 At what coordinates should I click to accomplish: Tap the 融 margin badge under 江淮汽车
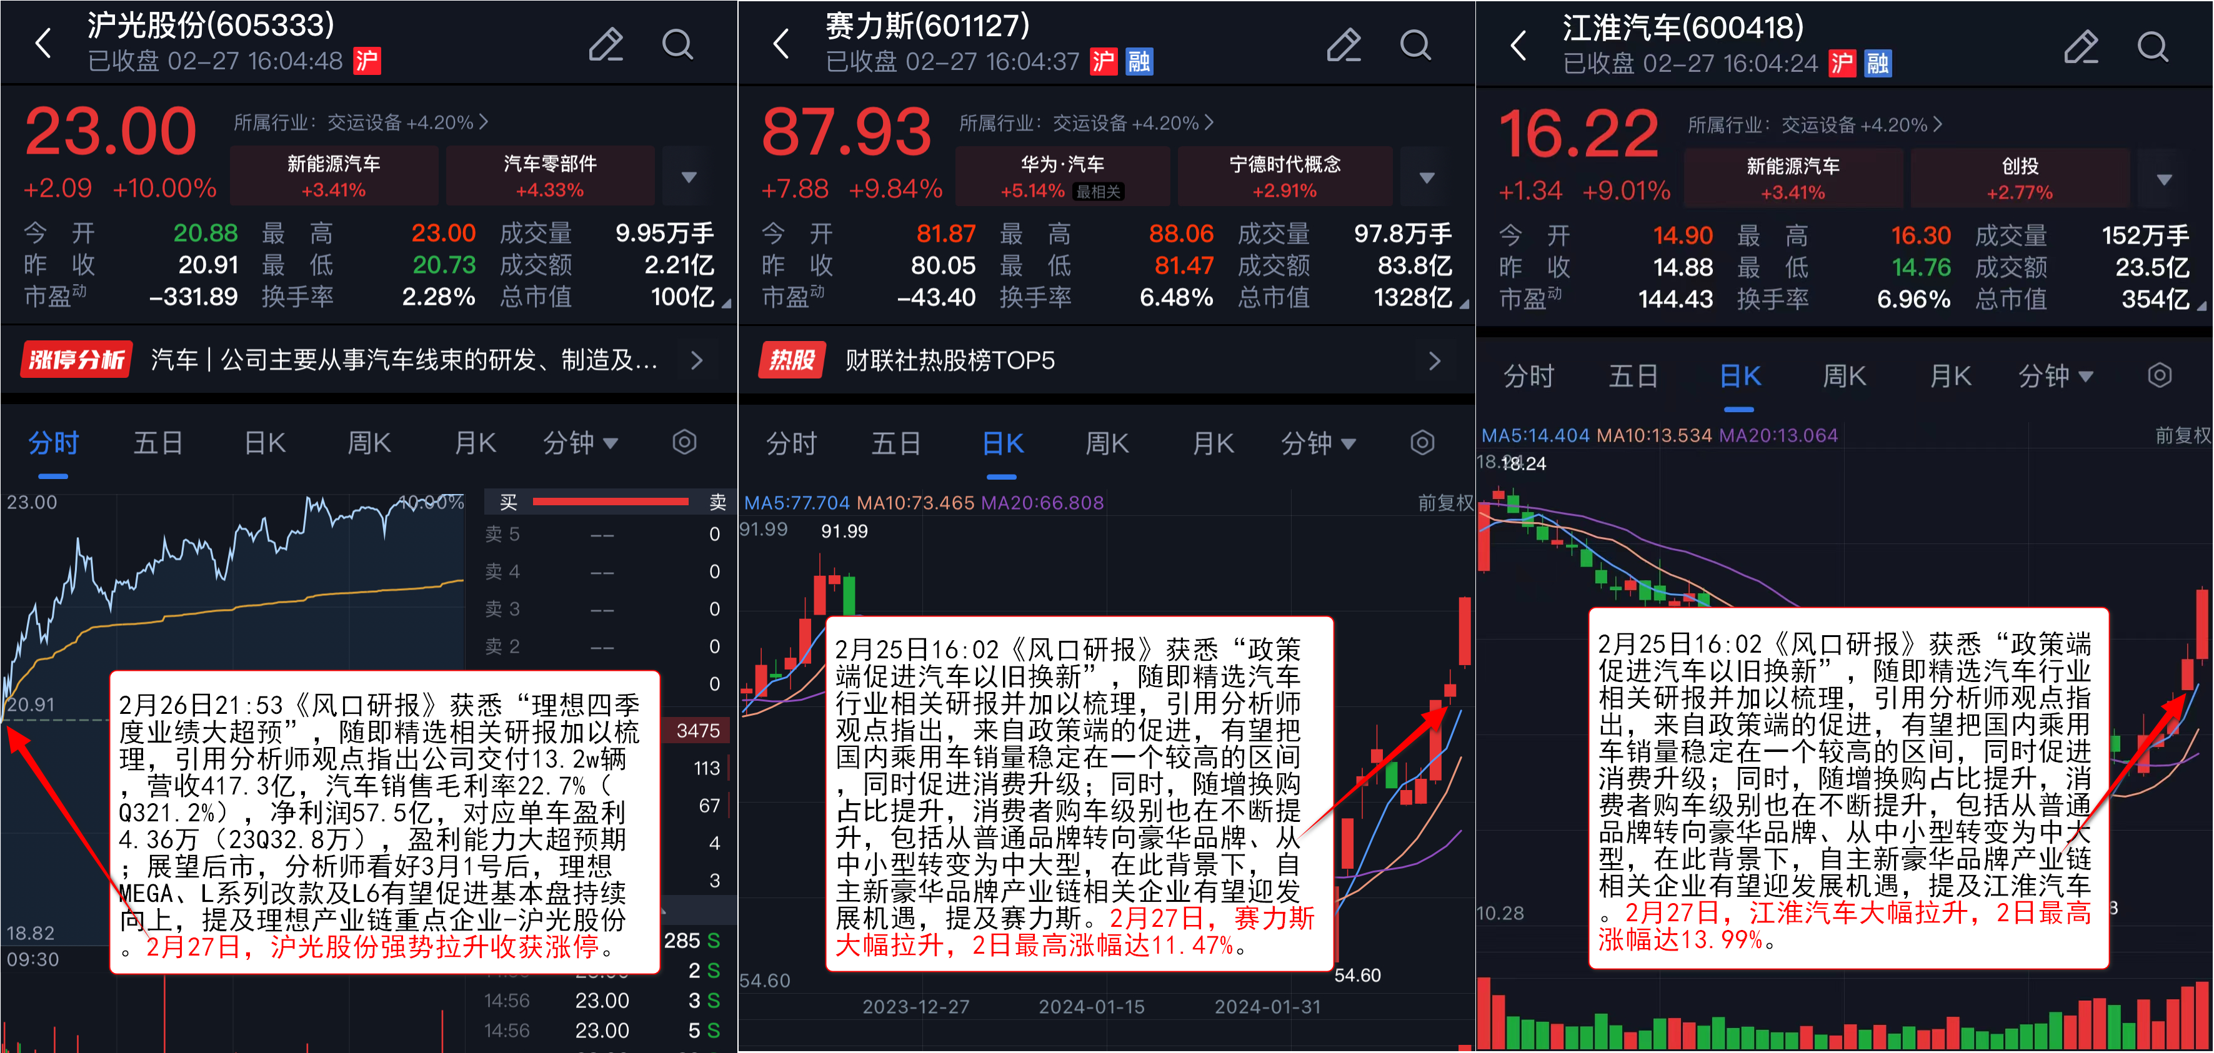point(1877,64)
